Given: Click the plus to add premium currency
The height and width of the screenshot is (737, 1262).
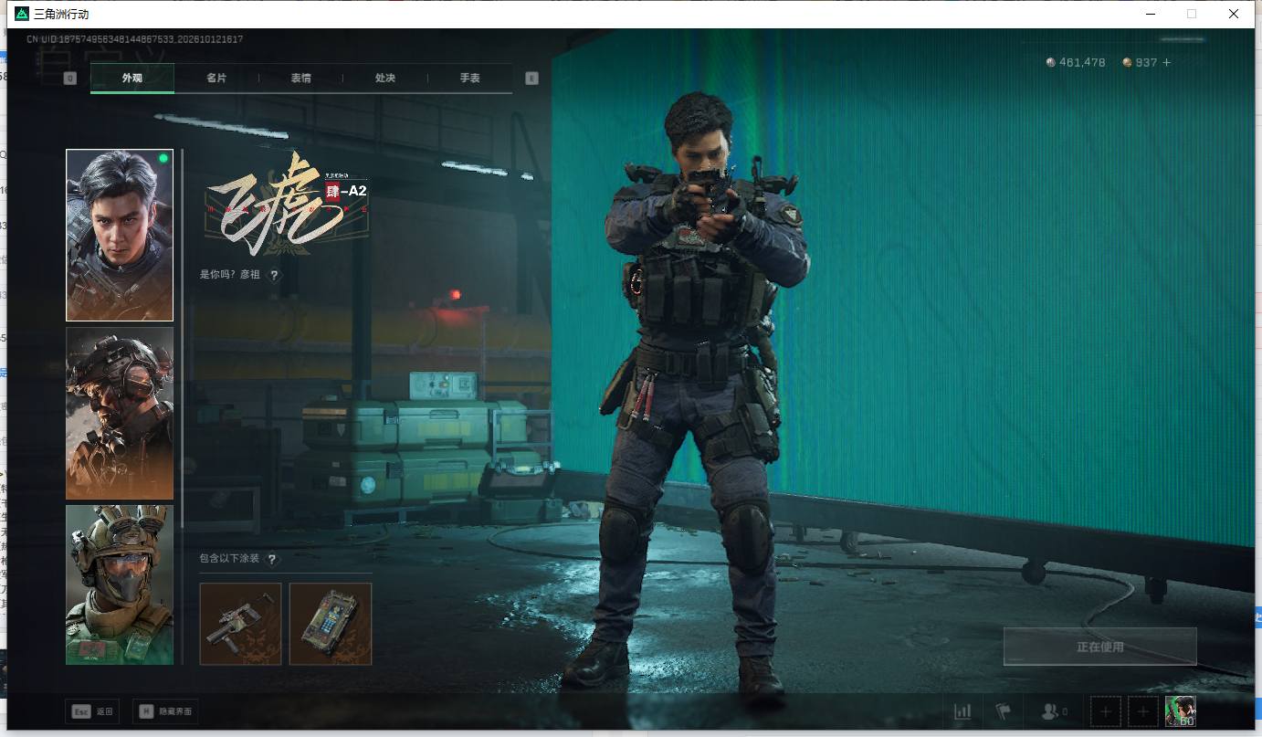Looking at the screenshot, I should [x=1166, y=62].
